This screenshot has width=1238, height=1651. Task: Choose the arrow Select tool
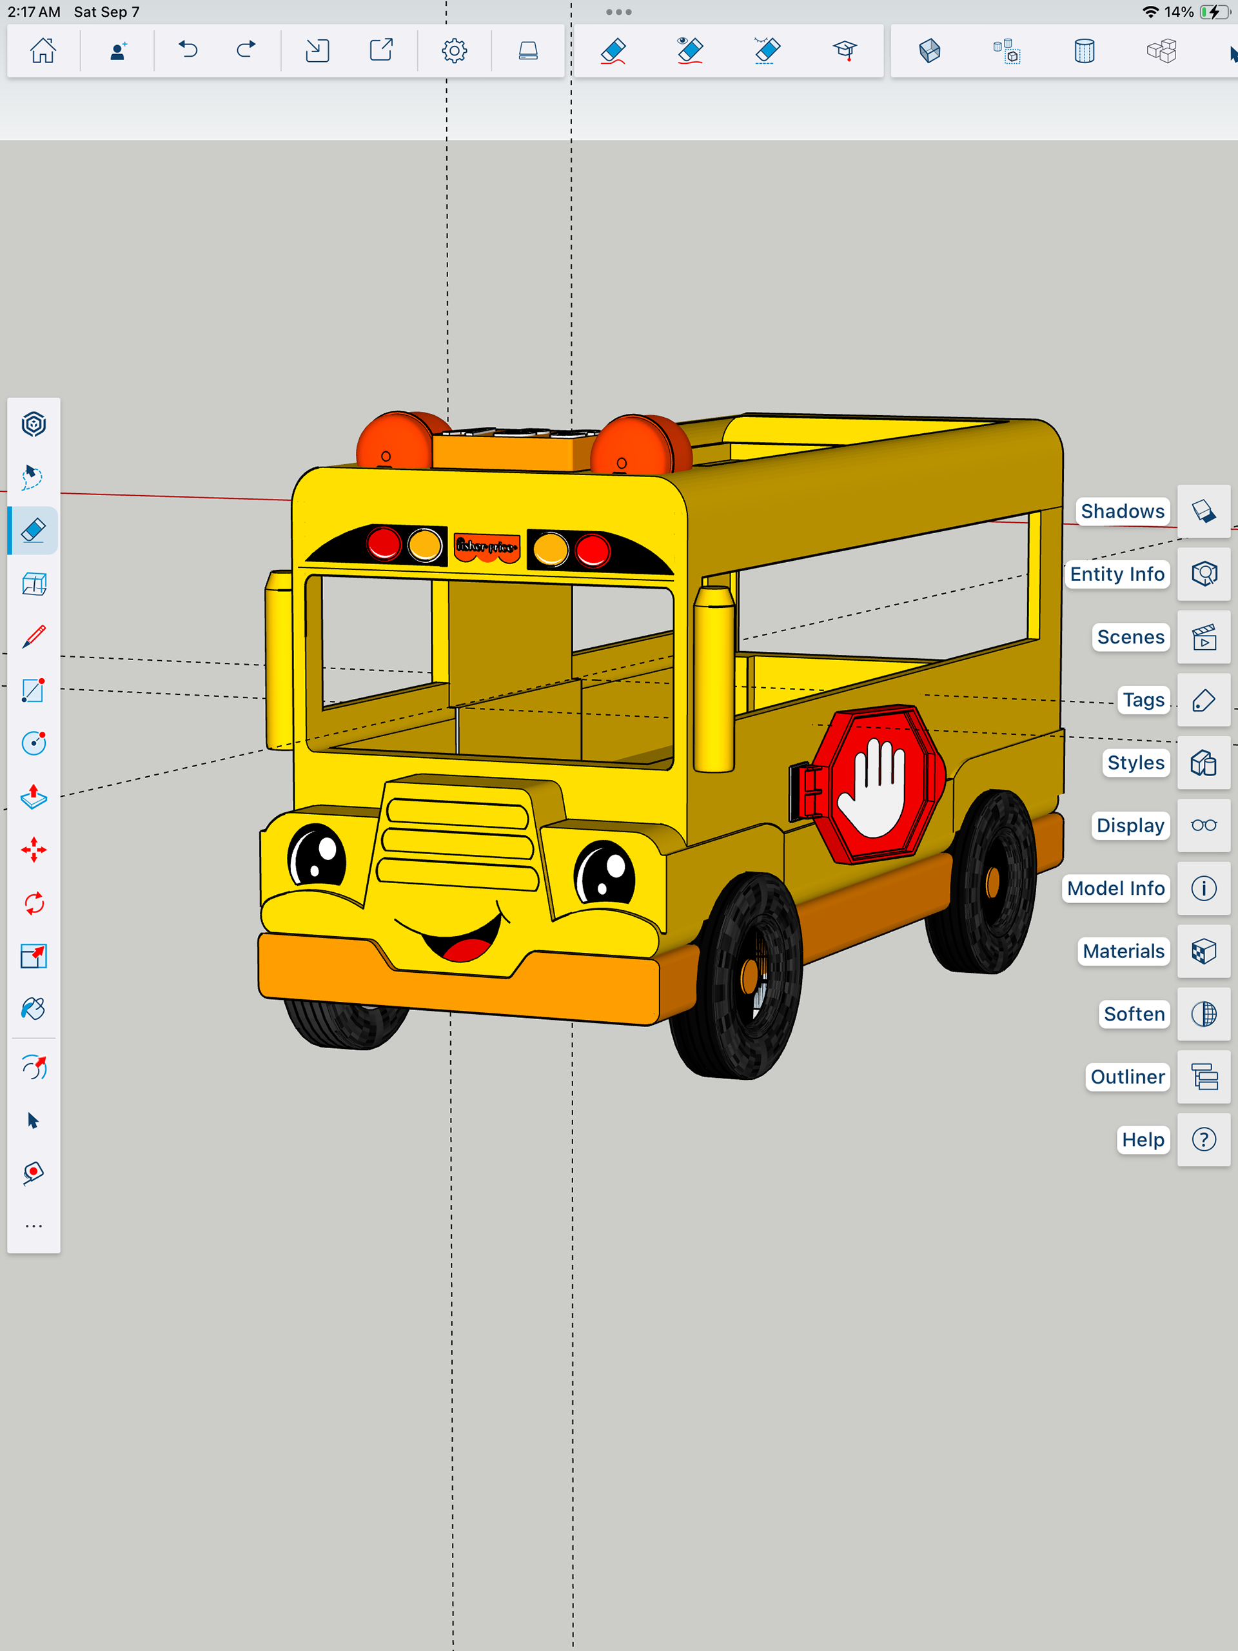click(34, 1120)
